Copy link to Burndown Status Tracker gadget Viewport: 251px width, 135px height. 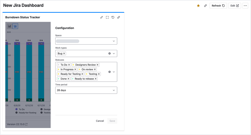[119, 17]
